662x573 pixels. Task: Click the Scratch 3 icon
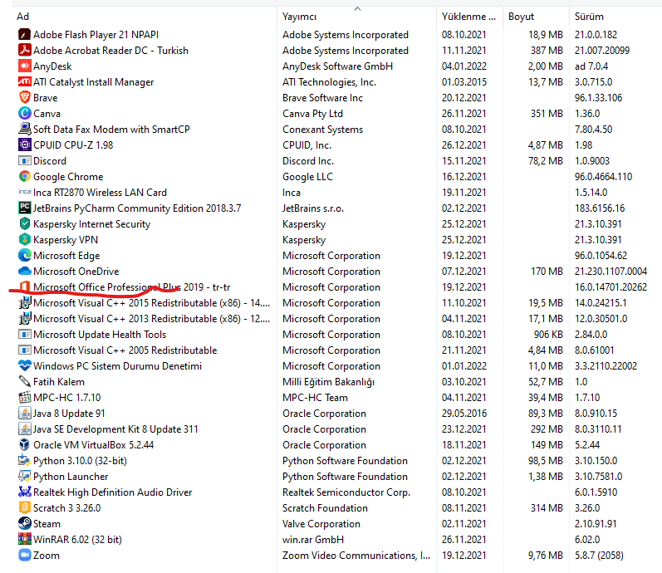point(24,507)
